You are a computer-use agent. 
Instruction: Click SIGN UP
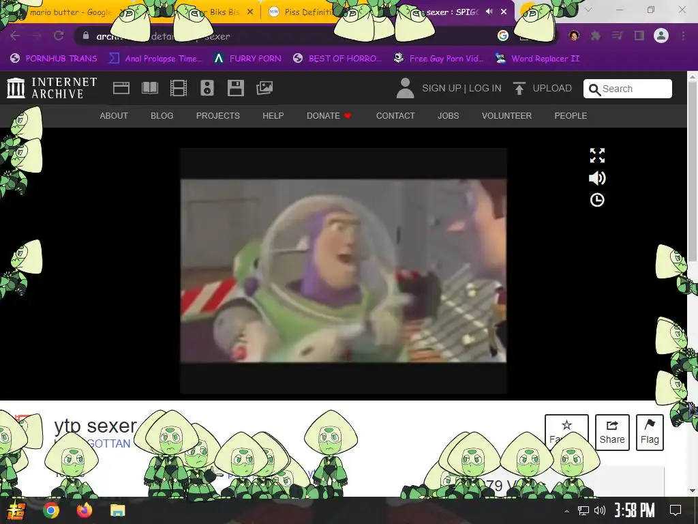[441, 88]
